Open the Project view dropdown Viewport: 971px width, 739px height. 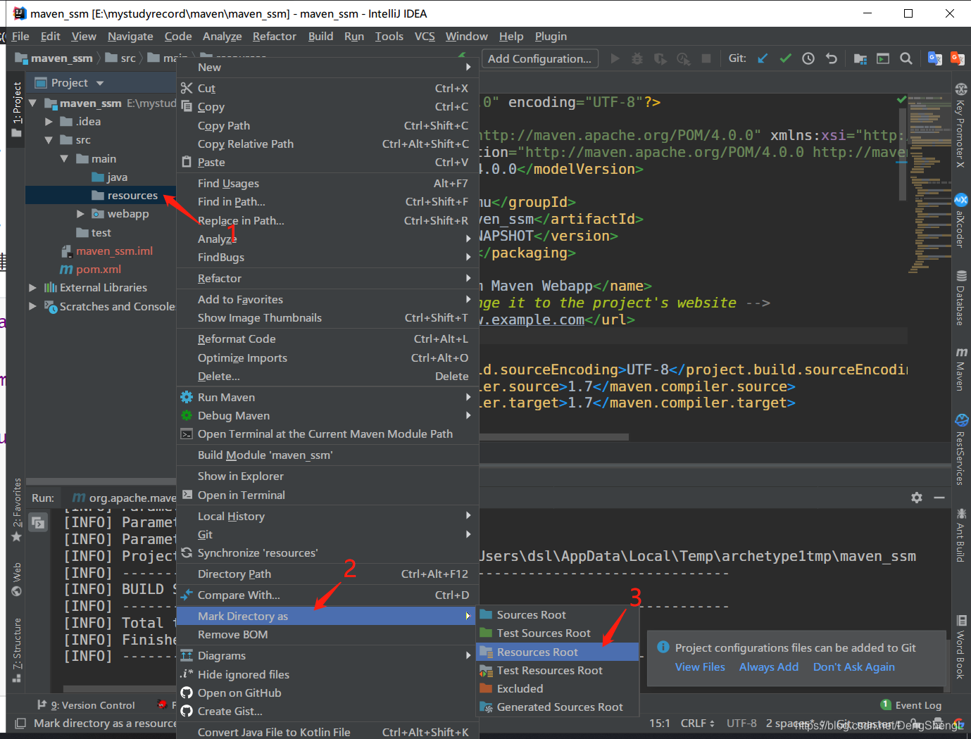tap(100, 83)
